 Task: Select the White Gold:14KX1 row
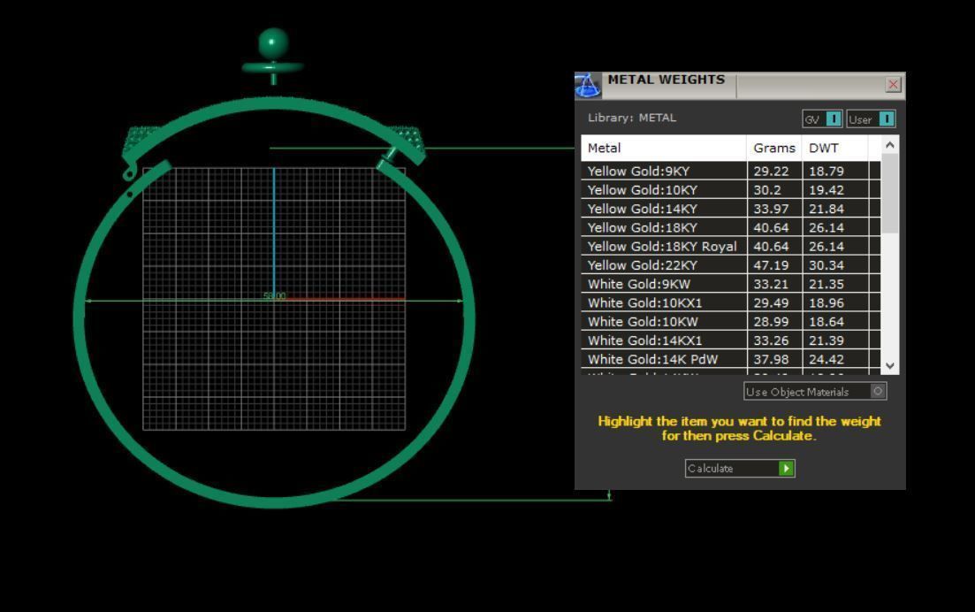(x=731, y=340)
